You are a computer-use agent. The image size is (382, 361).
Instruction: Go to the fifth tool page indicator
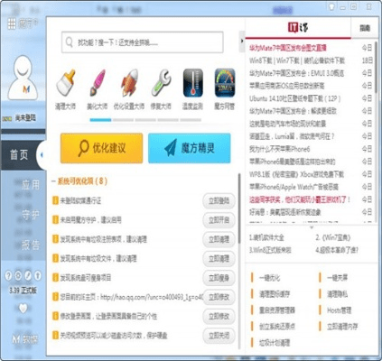[191, 120]
